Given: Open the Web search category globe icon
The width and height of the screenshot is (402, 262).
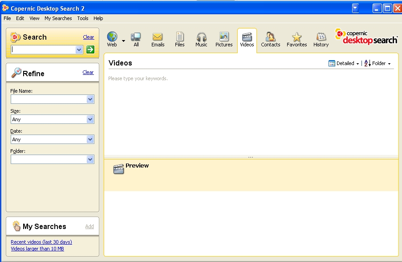Looking at the screenshot, I should (x=112, y=37).
